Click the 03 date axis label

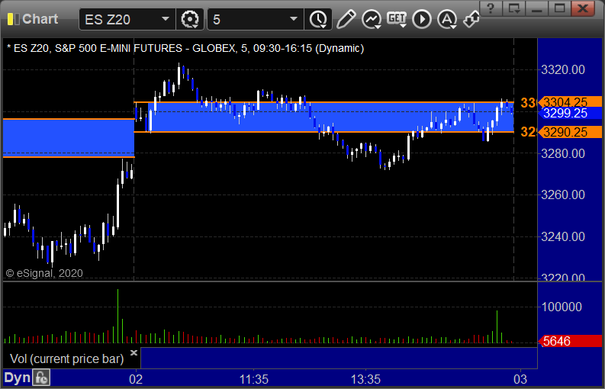[x=520, y=379]
